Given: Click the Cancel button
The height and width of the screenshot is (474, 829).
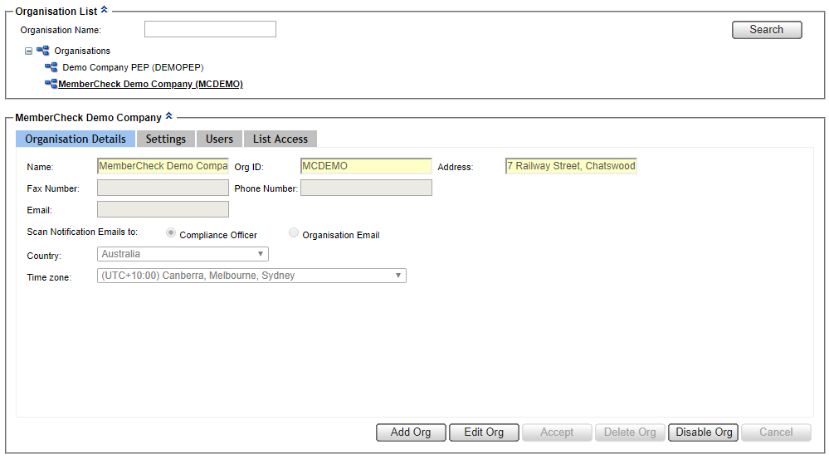Looking at the screenshot, I should tap(776, 432).
